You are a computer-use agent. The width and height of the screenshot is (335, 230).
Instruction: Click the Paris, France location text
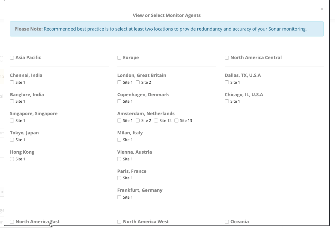[132, 171]
